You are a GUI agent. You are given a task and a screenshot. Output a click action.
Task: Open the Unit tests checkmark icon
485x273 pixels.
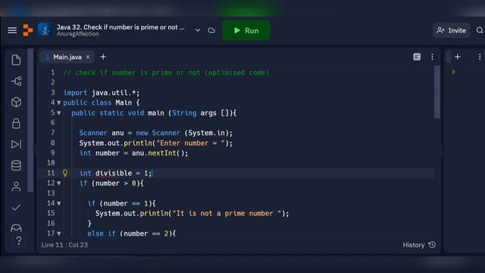point(16,207)
